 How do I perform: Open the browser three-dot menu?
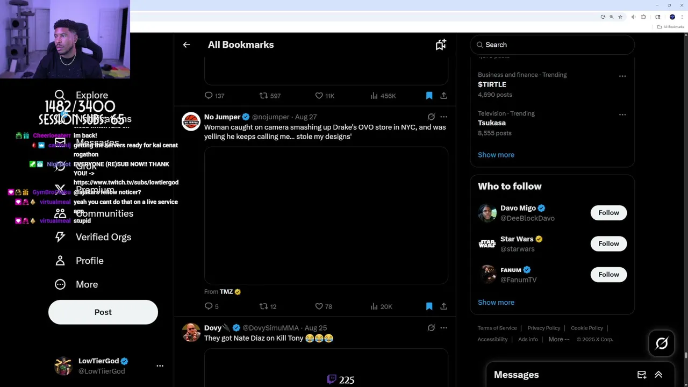point(682,17)
